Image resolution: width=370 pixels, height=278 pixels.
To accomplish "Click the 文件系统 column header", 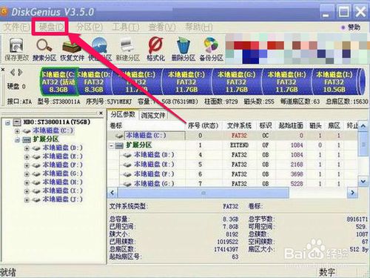I will point(239,126).
